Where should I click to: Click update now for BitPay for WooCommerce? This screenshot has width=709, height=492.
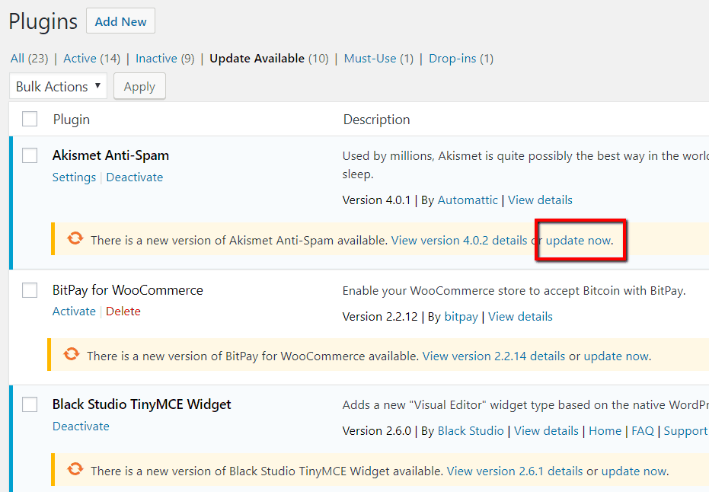[x=616, y=356]
